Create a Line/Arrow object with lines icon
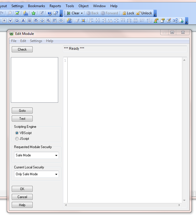Viewport: 196px width, 215px height. coord(30,21)
